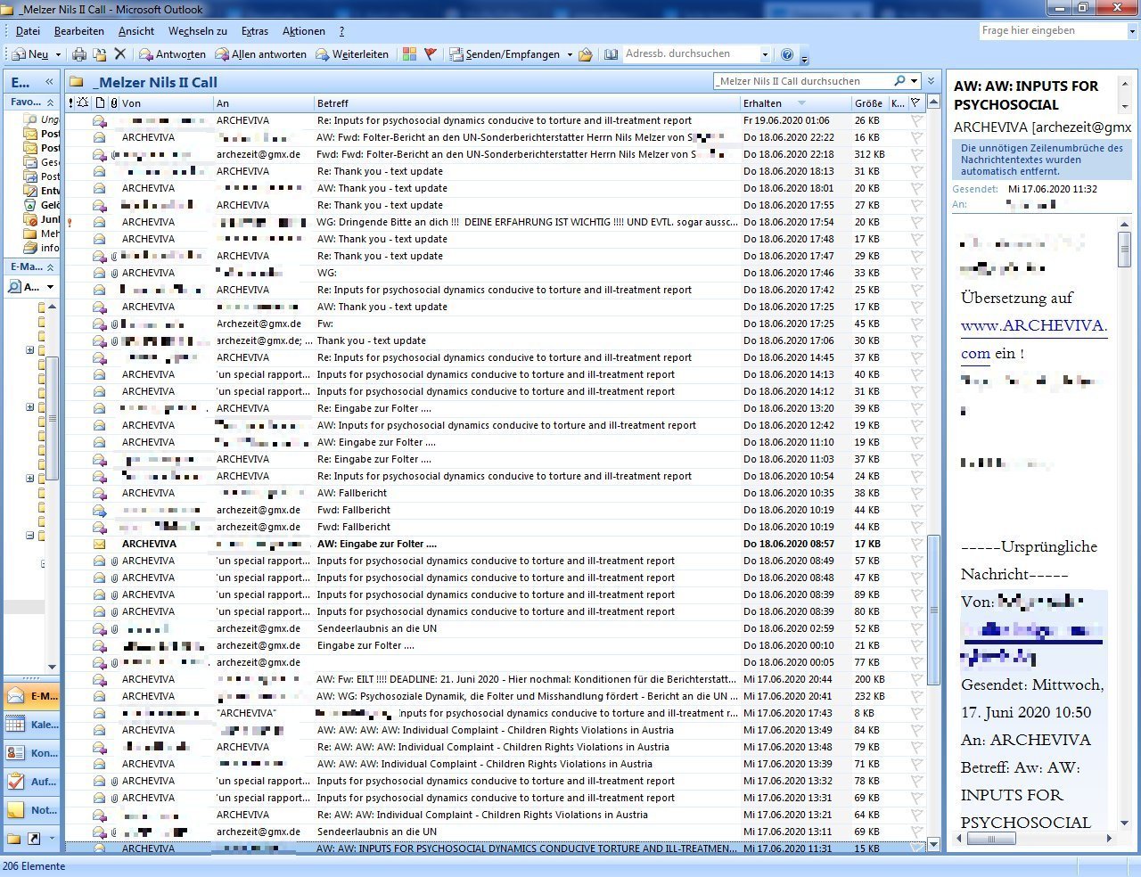This screenshot has width=1141, height=877.
Task: Toggle flag on Do 18.06.2020 18:13 email
Action: point(916,171)
